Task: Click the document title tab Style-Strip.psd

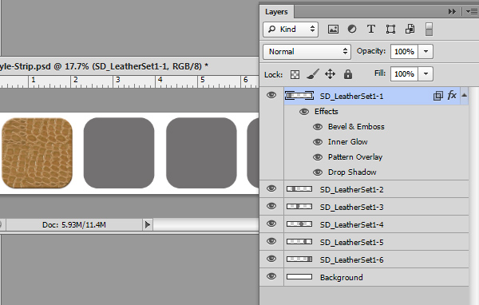Action: [x=104, y=66]
